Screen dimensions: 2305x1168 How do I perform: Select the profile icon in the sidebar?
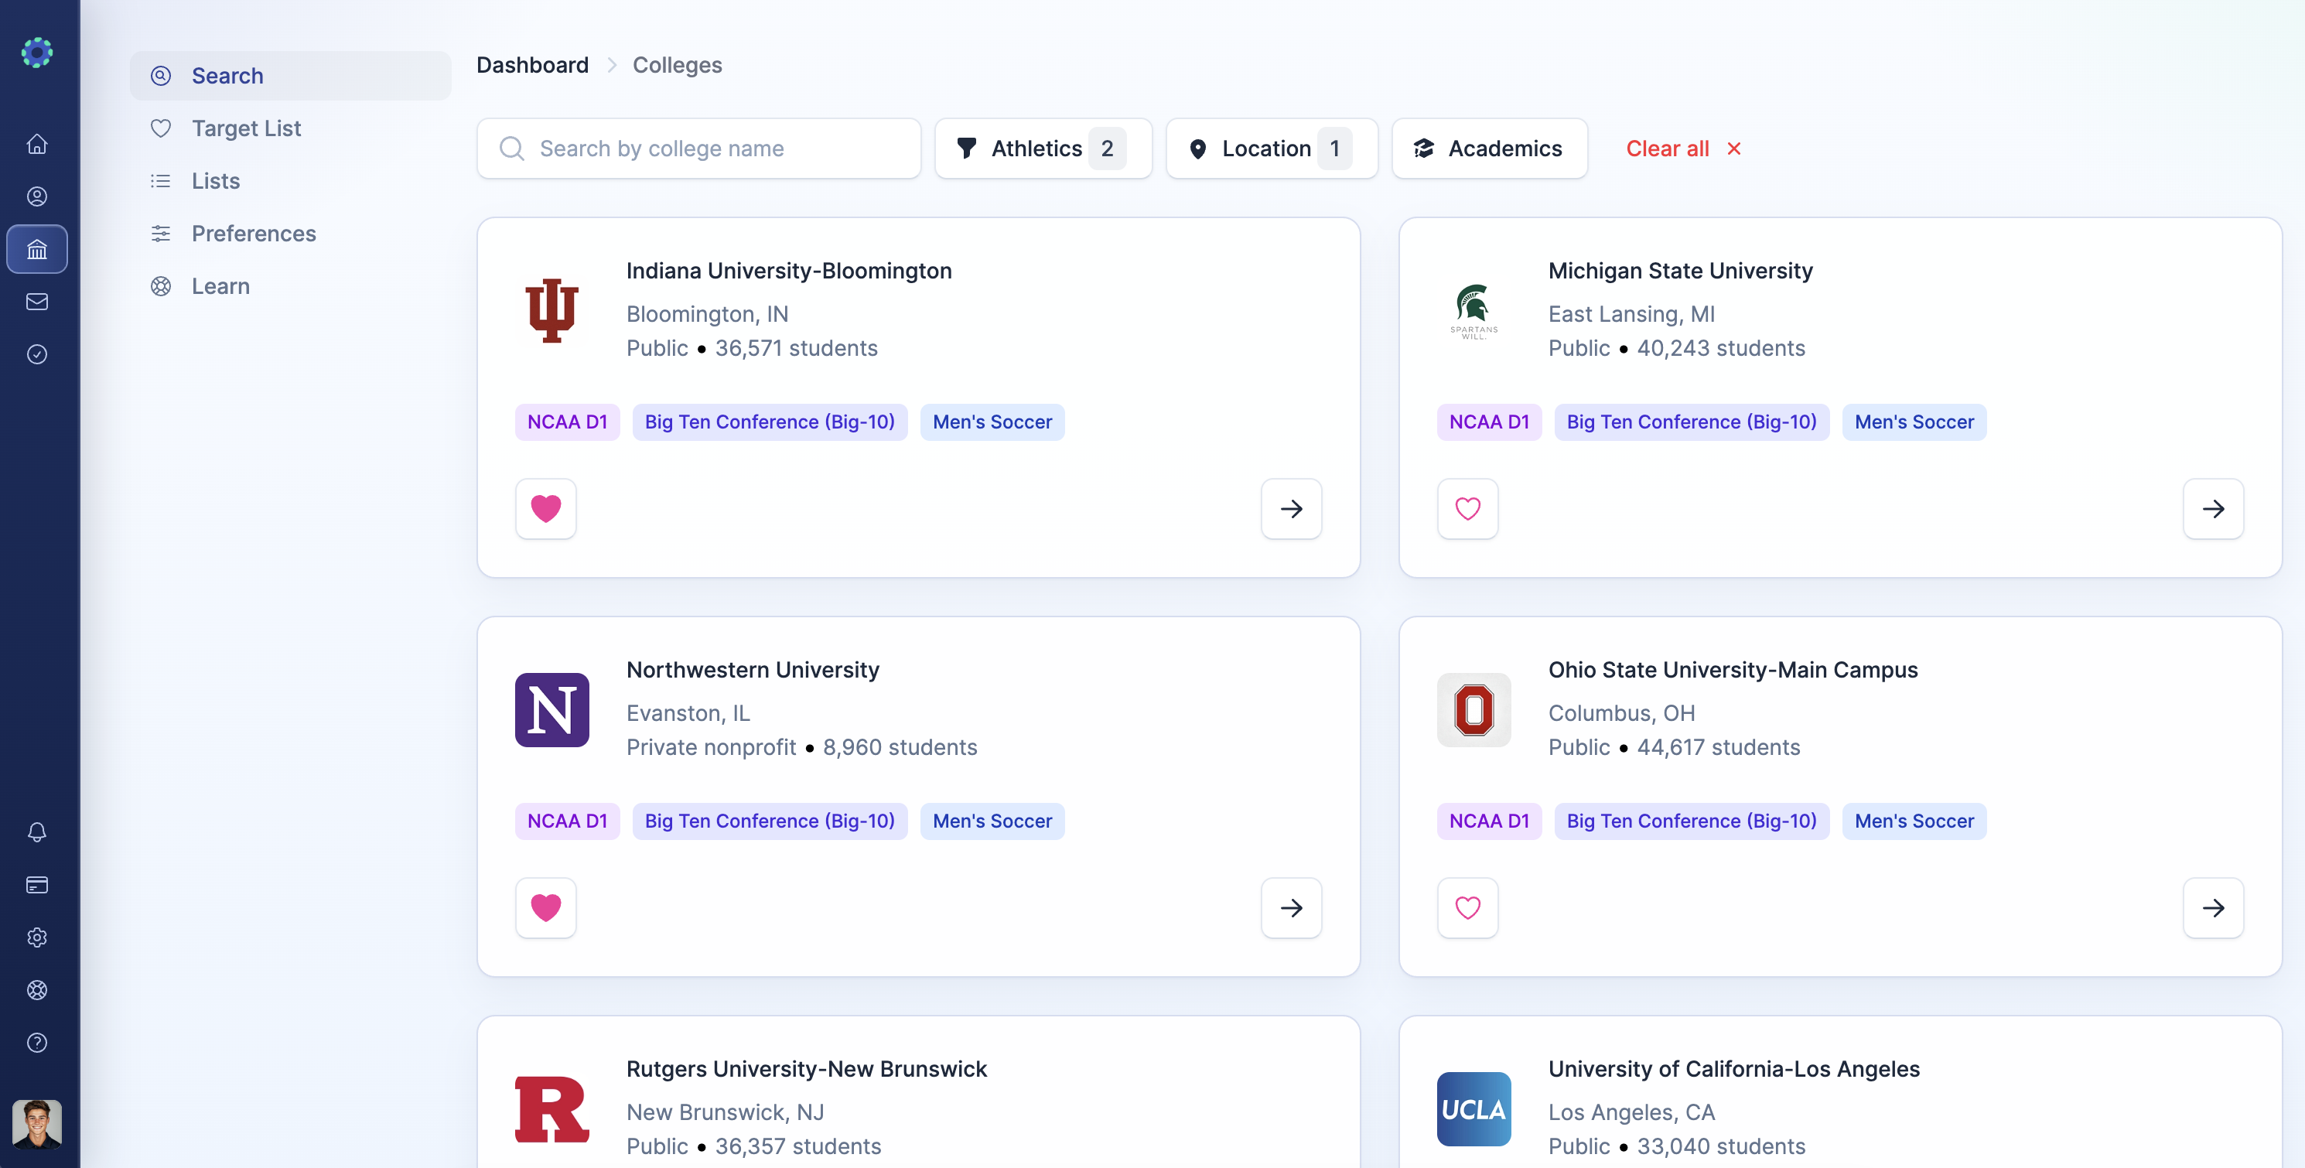coord(36,196)
